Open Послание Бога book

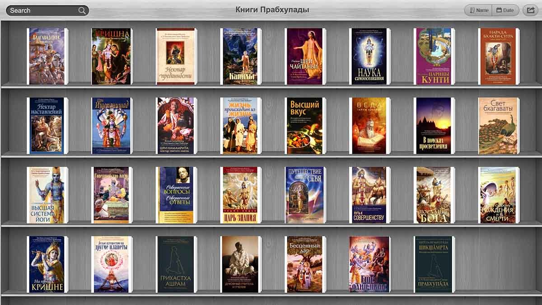tap(434, 195)
